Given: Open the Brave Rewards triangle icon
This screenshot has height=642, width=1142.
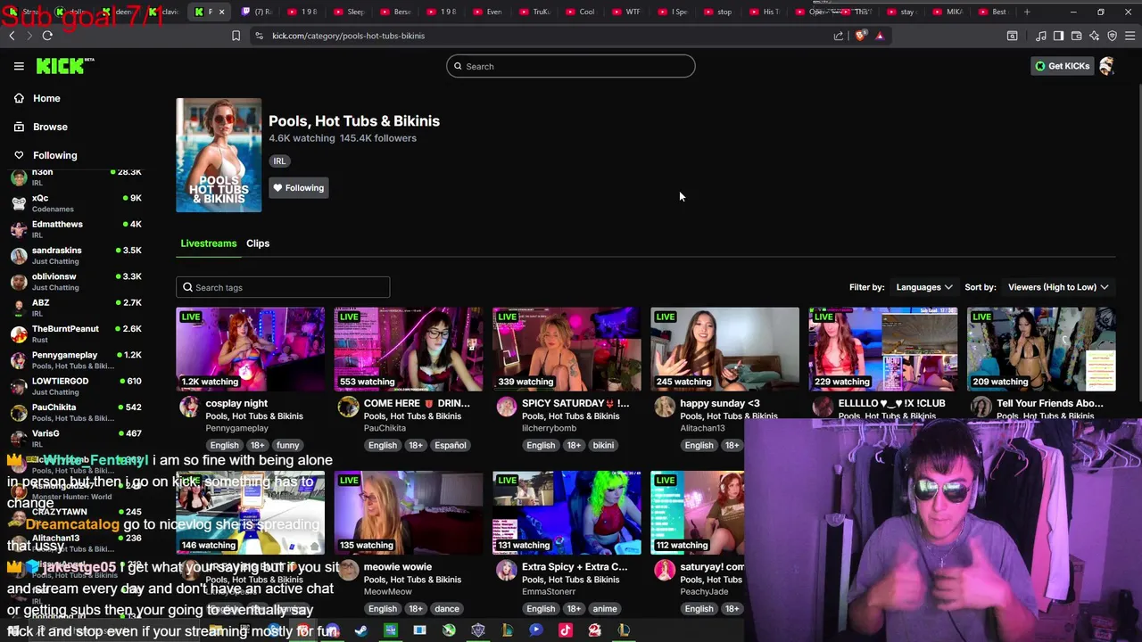Looking at the screenshot, I should 880,36.
